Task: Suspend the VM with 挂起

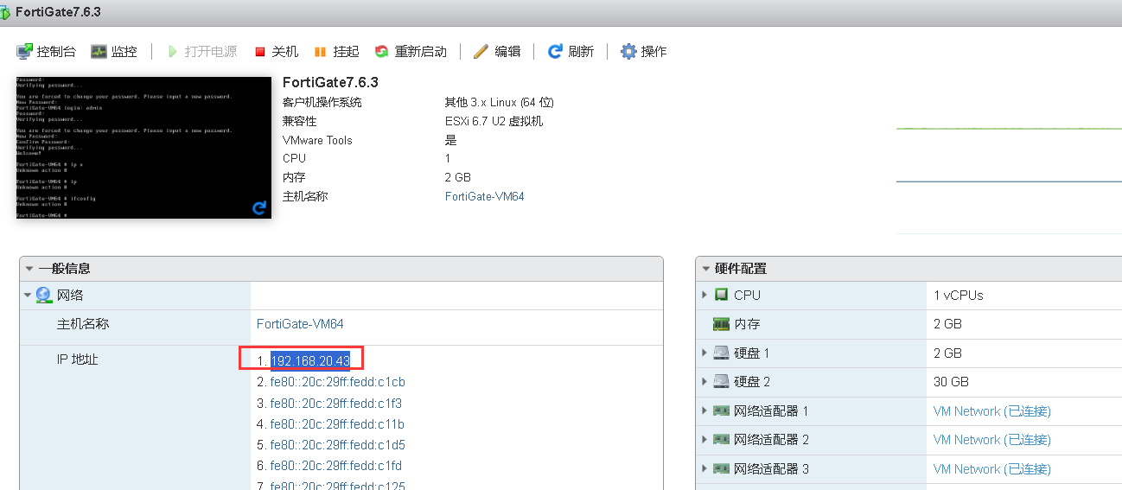Action: tap(336, 52)
